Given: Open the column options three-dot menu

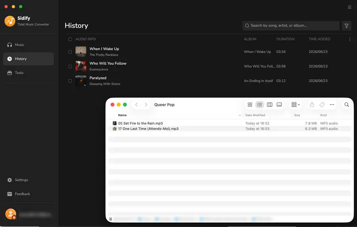Looking at the screenshot, I should pos(350,39).
